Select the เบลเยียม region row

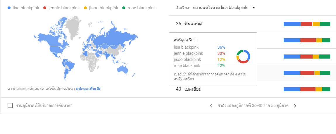[x=194, y=89]
